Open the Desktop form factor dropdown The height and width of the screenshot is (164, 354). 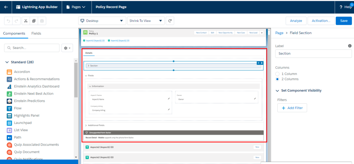[x=102, y=21]
